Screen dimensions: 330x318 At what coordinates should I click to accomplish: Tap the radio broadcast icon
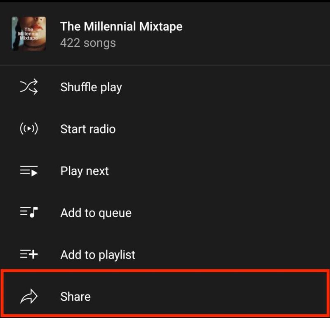point(29,128)
